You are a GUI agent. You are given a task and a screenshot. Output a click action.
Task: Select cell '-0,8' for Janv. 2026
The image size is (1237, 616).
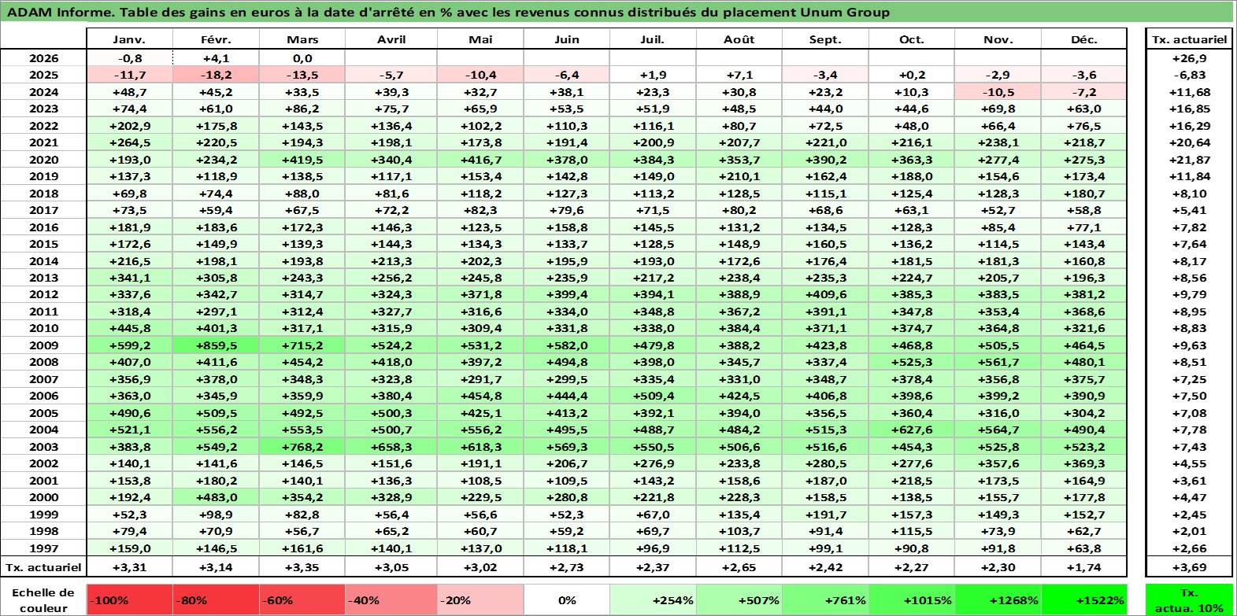[x=129, y=58]
